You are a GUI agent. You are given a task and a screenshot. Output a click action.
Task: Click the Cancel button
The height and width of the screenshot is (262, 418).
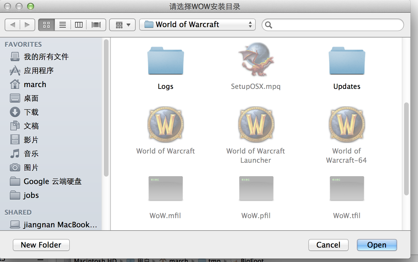click(329, 245)
